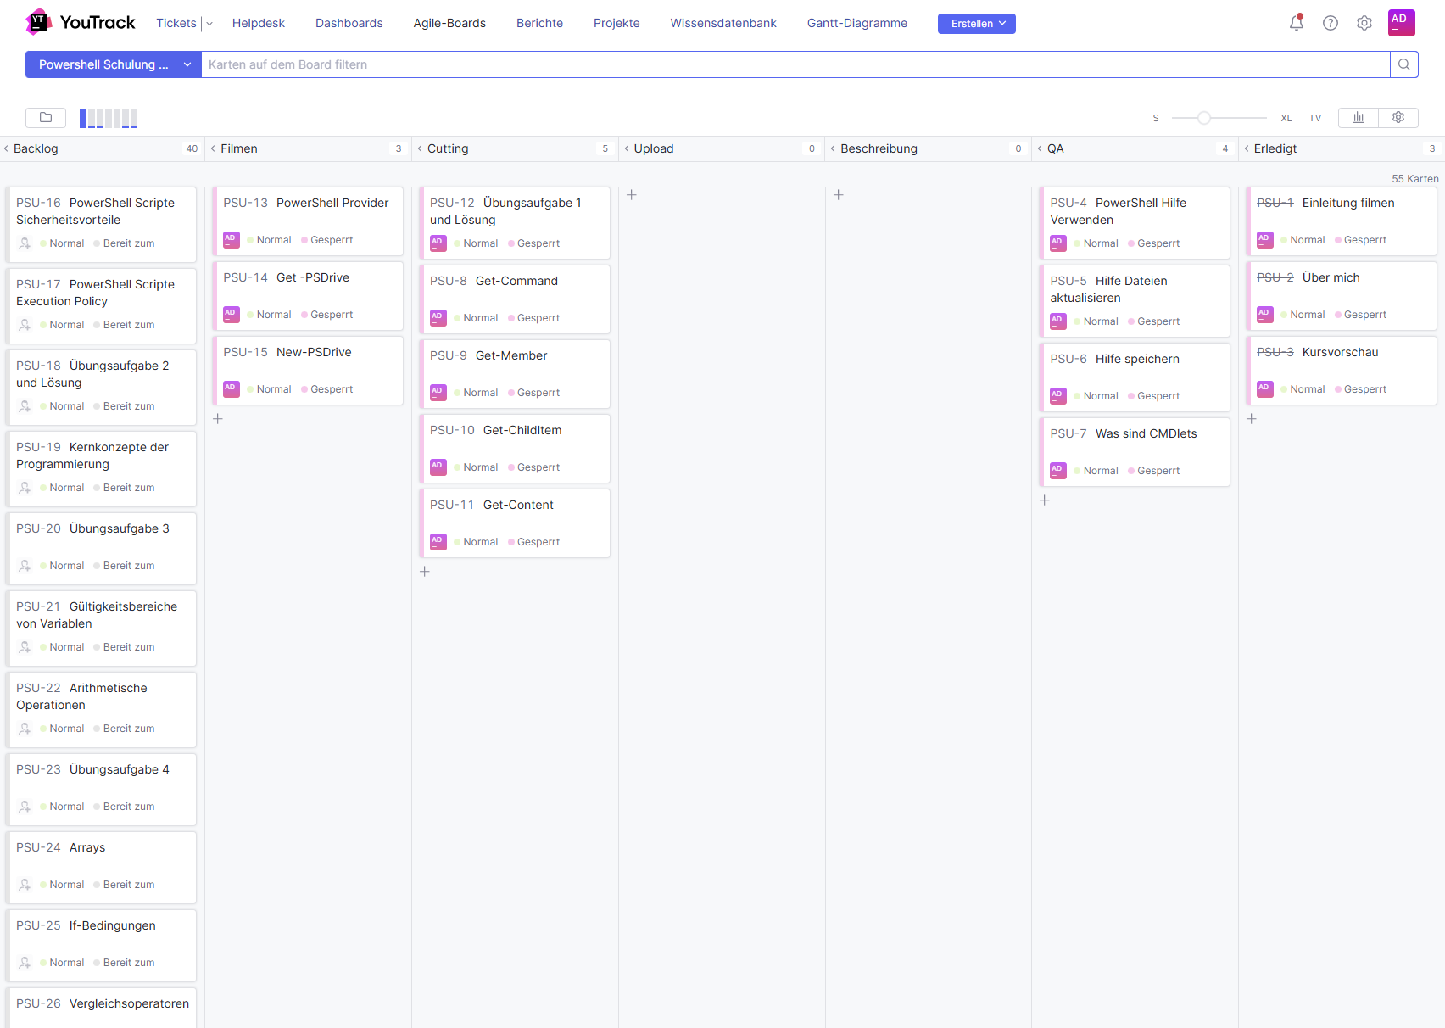Click the YouTrack logo

81,23
